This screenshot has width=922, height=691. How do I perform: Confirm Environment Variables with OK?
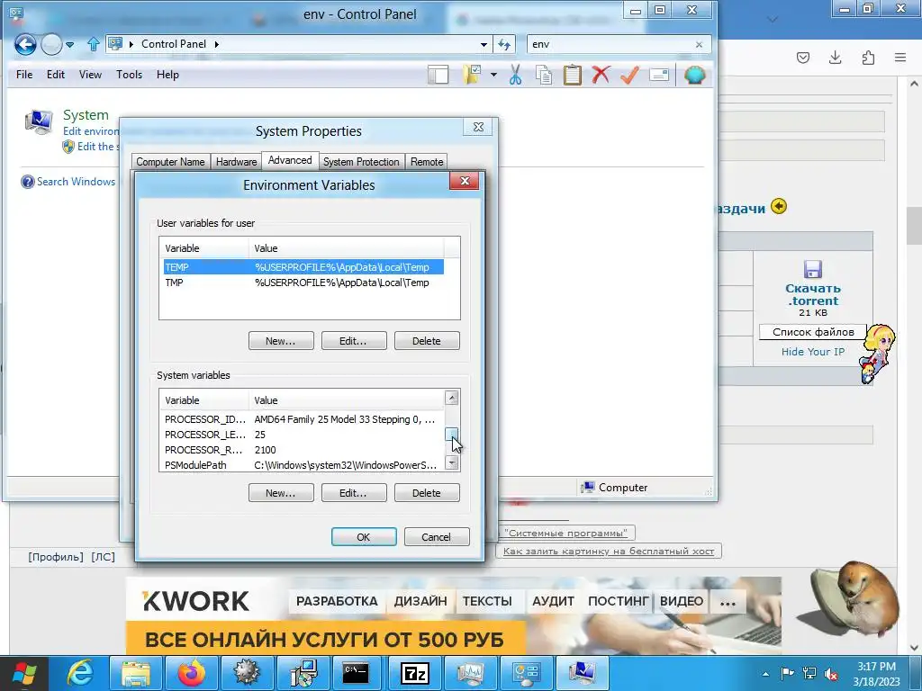(x=364, y=537)
